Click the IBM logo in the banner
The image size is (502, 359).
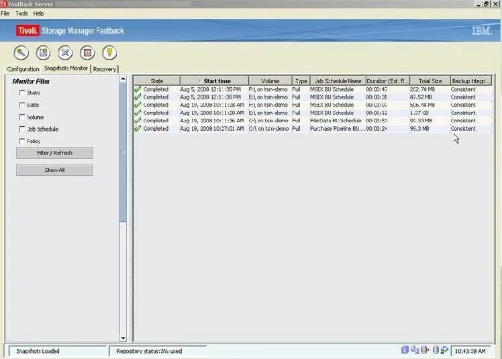coord(482,31)
